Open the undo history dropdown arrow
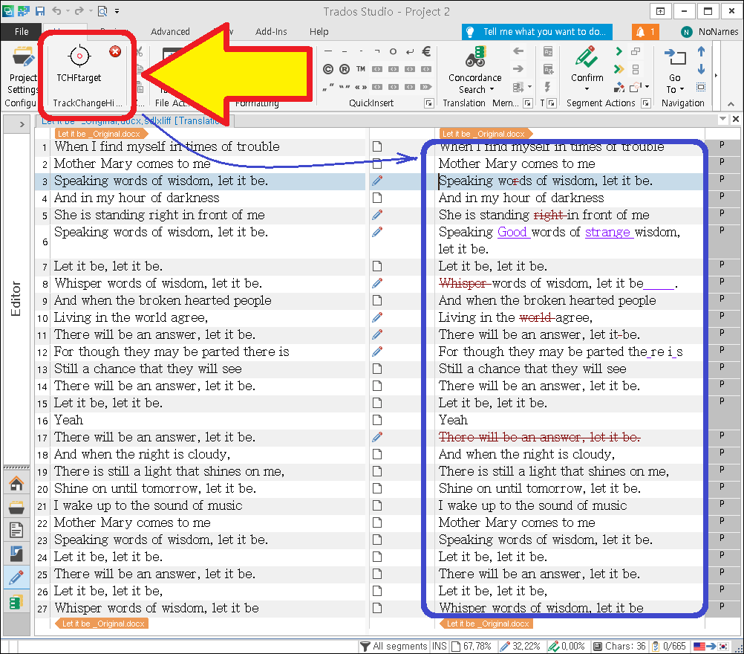The height and width of the screenshot is (654, 744). (x=68, y=11)
